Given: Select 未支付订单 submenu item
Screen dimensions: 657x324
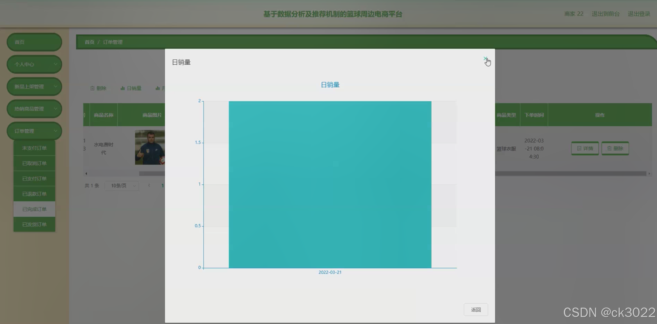Looking at the screenshot, I should point(34,148).
